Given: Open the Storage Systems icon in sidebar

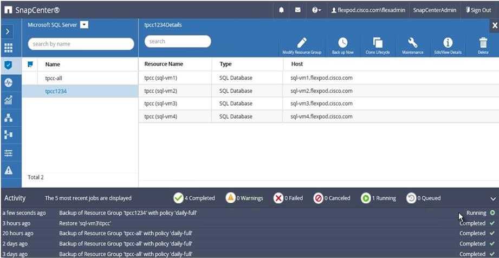Looking at the screenshot, I should coord(8,135).
